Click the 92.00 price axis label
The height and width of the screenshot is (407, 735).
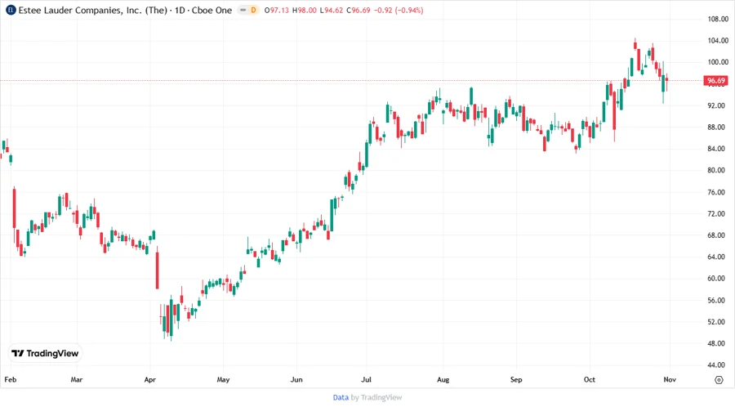718,106
